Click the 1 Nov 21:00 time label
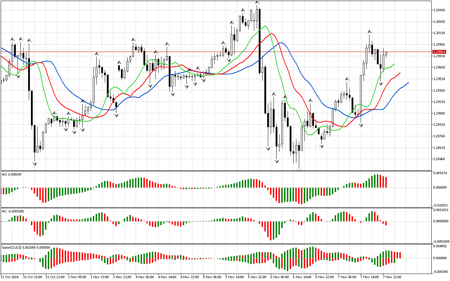 tap(122, 277)
